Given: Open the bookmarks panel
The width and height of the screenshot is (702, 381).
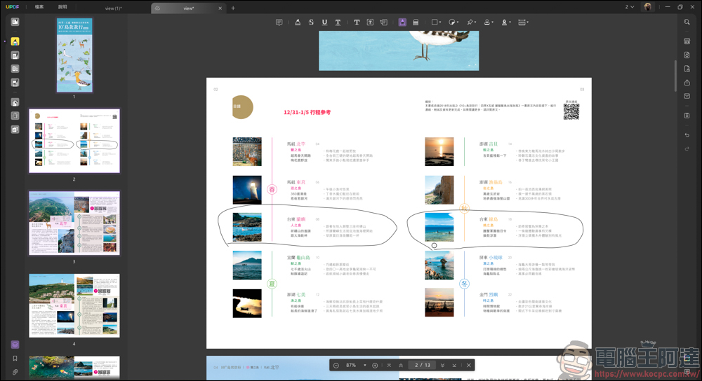Looking at the screenshot, I should click(x=15, y=358).
